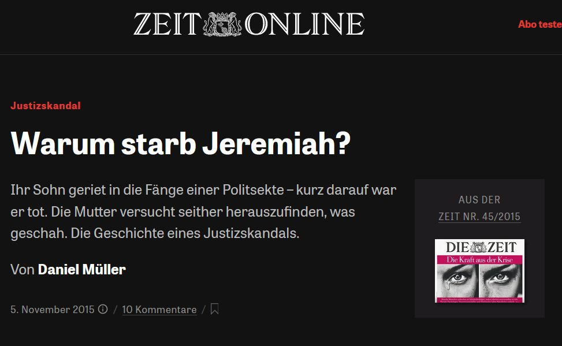Image resolution: width=562 pixels, height=346 pixels.
Task: Bookmark this article with the bookmark icon
Action: coord(214,308)
